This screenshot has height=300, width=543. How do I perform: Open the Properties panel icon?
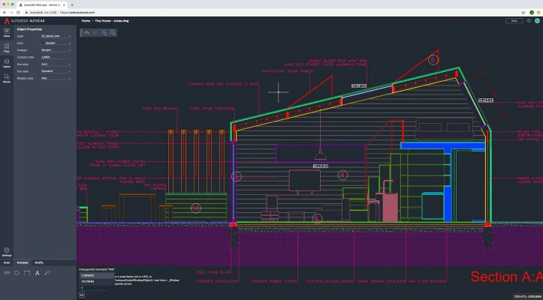[x=6, y=48]
